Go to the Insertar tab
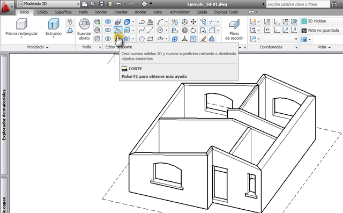343x213 pixels. coord(121,12)
